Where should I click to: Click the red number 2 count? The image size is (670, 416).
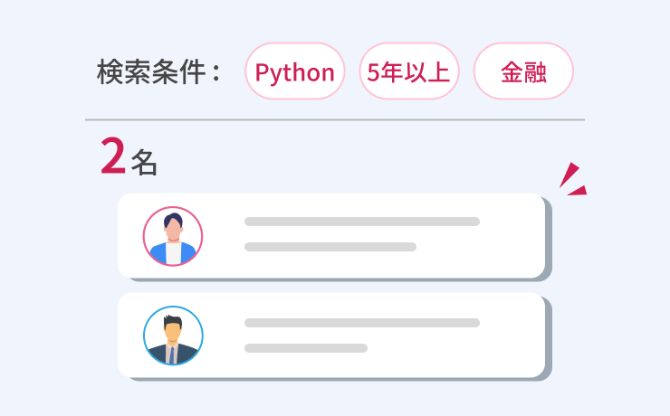pyautogui.click(x=112, y=156)
